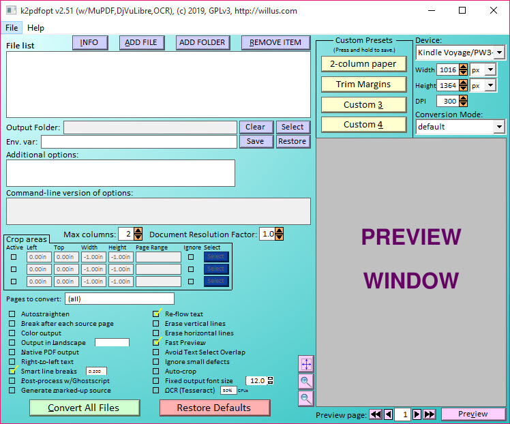Click the zoom in magnifier icon
The height and width of the screenshot is (424, 510).
point(306,382)
